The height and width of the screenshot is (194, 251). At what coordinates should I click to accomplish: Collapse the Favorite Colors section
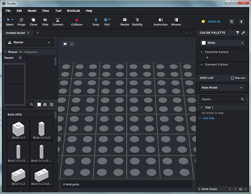pos(202,52)
